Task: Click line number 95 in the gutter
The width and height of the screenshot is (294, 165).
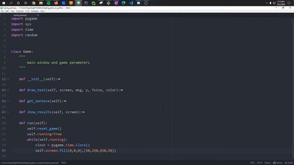Action: point(4,151)
